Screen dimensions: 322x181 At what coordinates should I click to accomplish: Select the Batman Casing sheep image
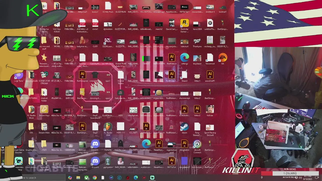point(82,144)
